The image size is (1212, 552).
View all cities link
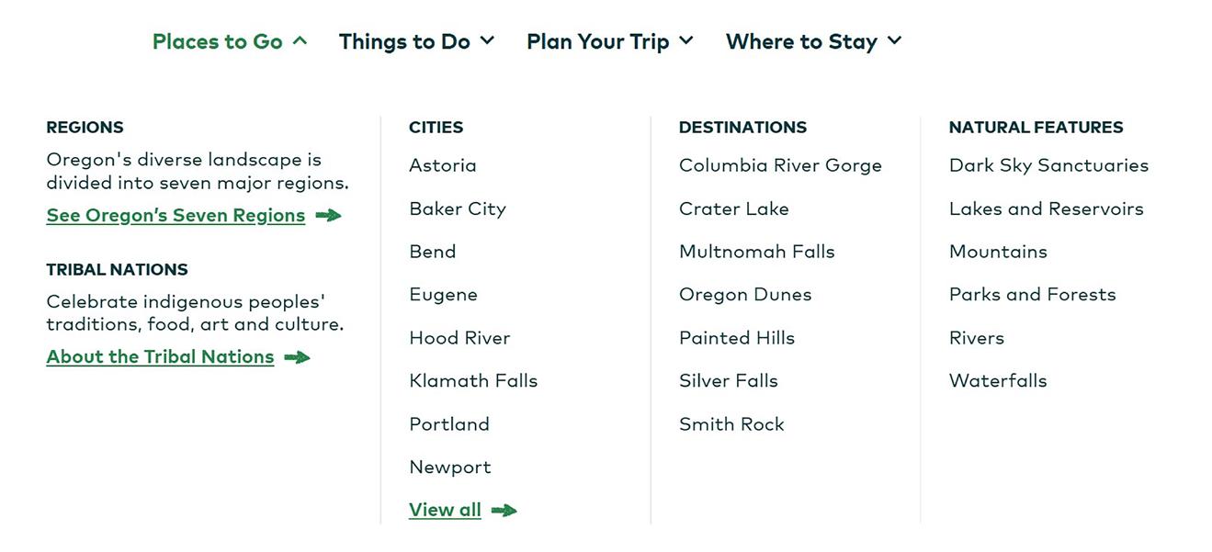pos(445,510)
